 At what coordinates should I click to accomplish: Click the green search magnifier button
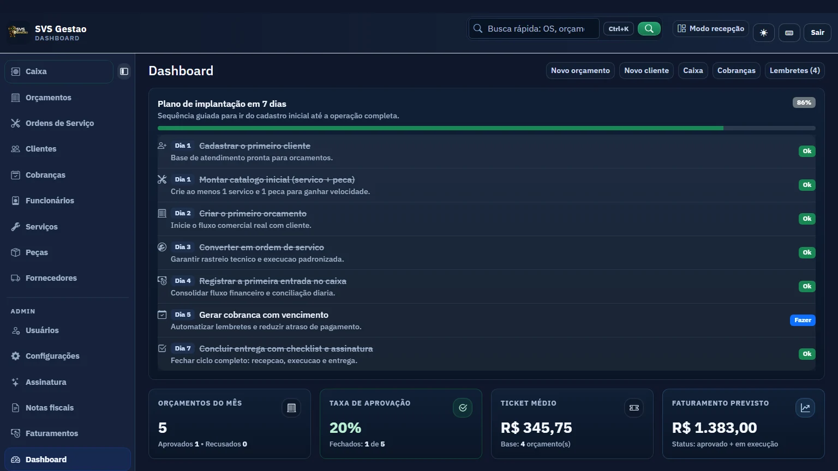pos(649,28)
